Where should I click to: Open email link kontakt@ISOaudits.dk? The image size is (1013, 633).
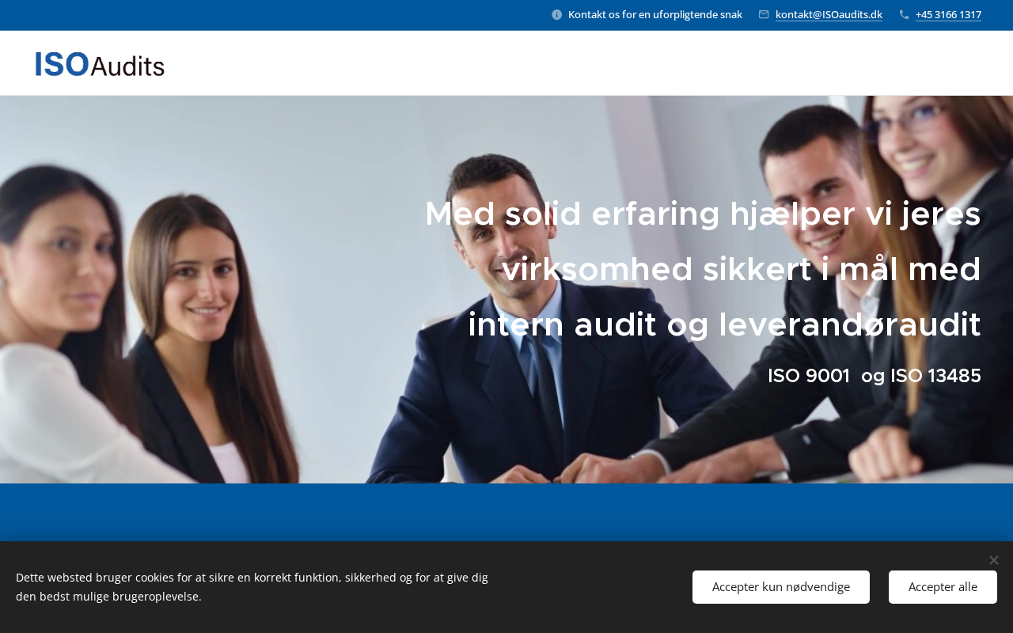click(829, 14)
